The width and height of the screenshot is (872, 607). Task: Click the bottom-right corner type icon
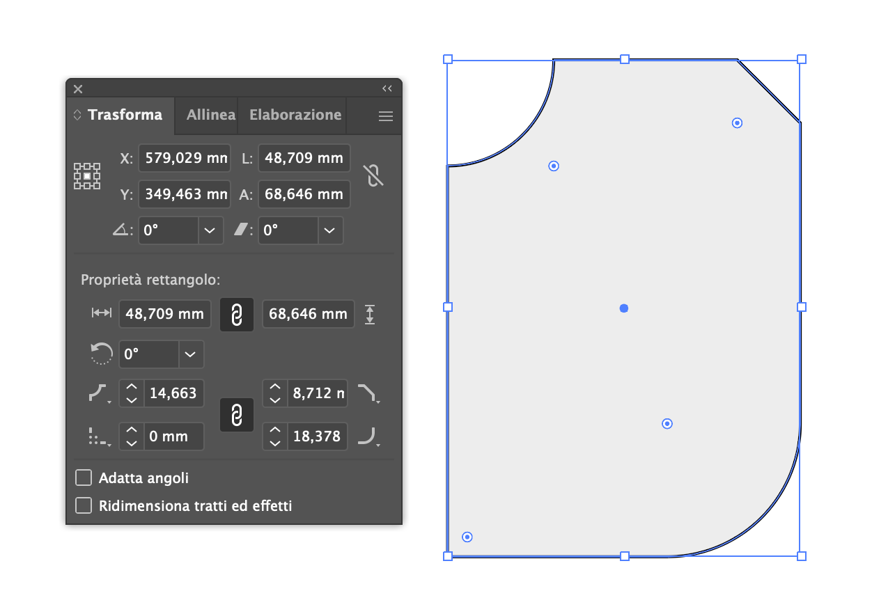click(367, 436)
